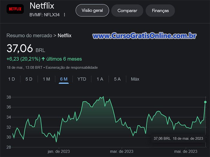
Task: Select the 1 M time range
Action: (x=46, y=79)
